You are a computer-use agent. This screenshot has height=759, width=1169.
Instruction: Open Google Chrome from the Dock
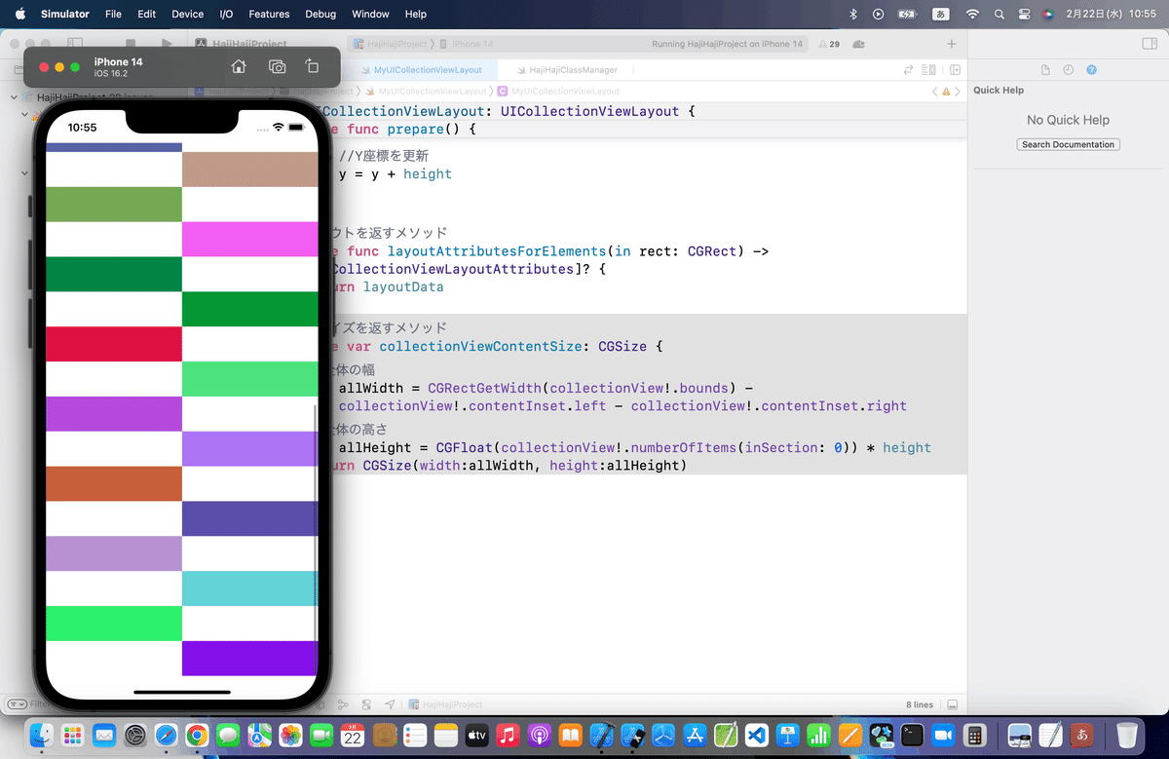197,736
